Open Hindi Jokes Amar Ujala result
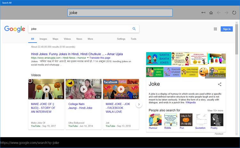 pos(77,54)
